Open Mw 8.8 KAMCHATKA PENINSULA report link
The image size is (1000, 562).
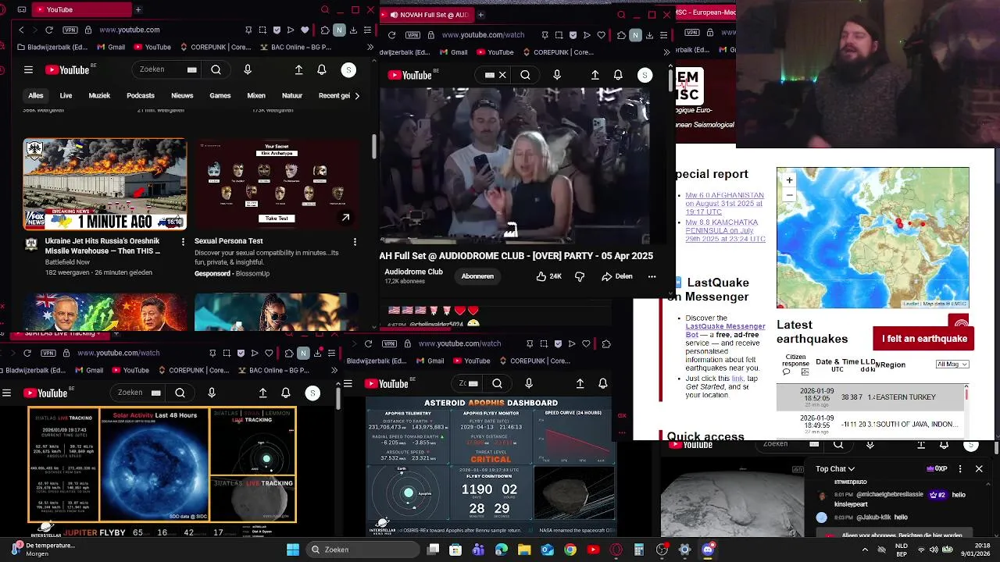(724, 230)
